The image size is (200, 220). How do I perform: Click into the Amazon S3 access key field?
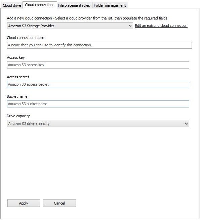point(98,65)
